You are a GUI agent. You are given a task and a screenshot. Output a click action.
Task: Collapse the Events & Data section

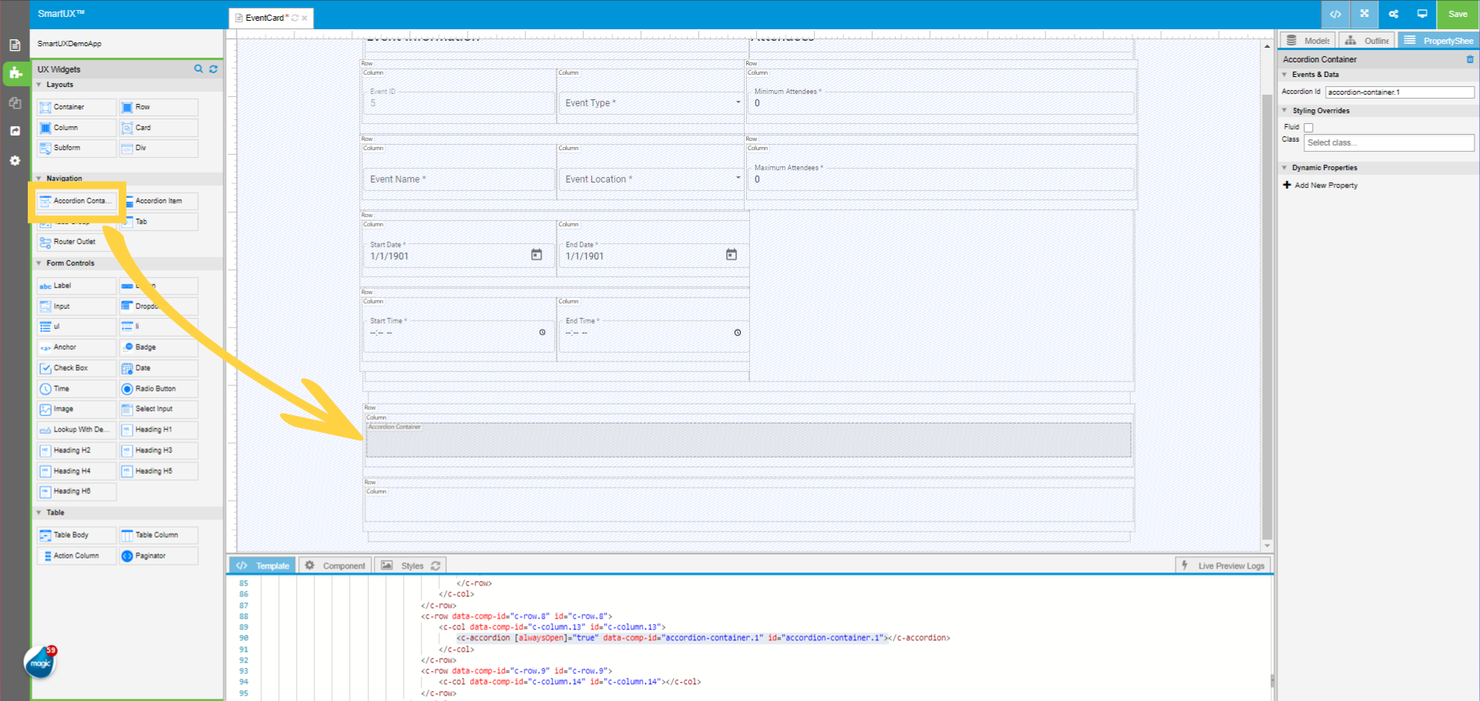tap(1284, 74)
